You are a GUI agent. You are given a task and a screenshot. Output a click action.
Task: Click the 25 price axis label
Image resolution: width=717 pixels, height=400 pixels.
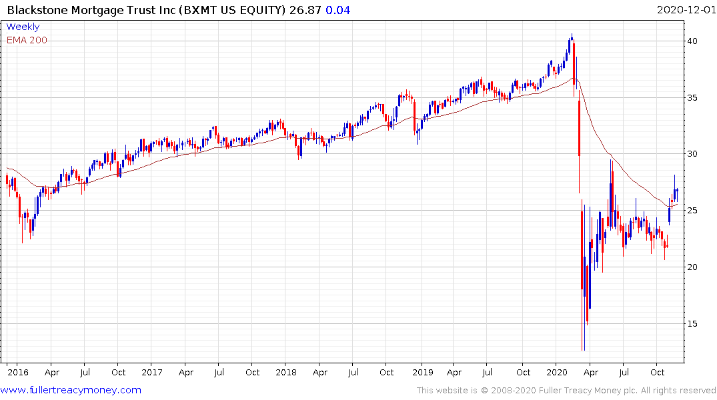coord(692,211)
